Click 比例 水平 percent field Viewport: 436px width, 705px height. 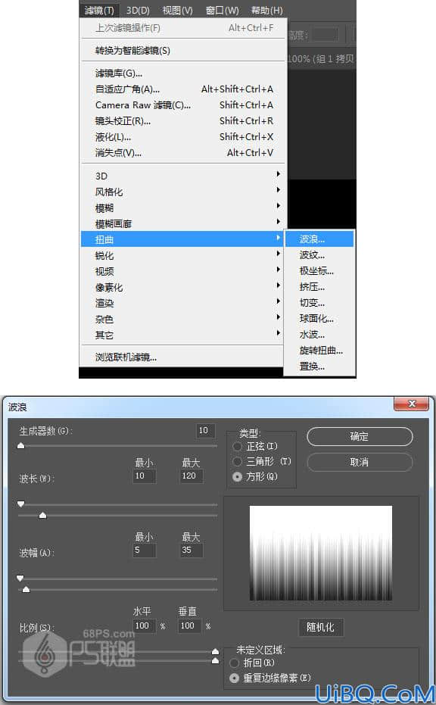tap(145, 625)
